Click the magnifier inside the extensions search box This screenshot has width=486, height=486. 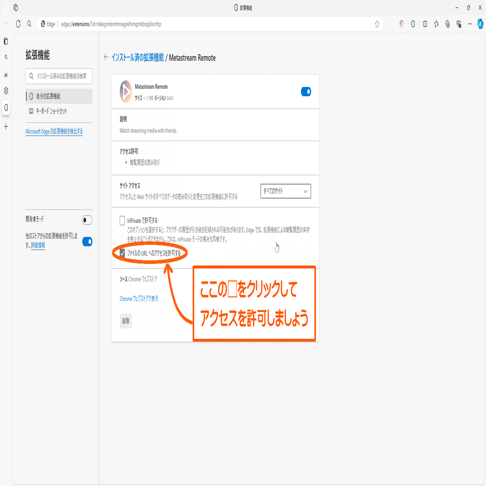pyautogui.click(x=31, y=76)
